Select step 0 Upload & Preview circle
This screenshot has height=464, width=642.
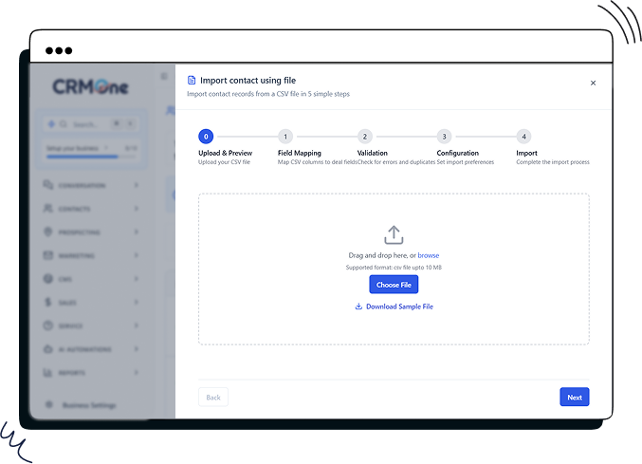(x=207, y=137)
